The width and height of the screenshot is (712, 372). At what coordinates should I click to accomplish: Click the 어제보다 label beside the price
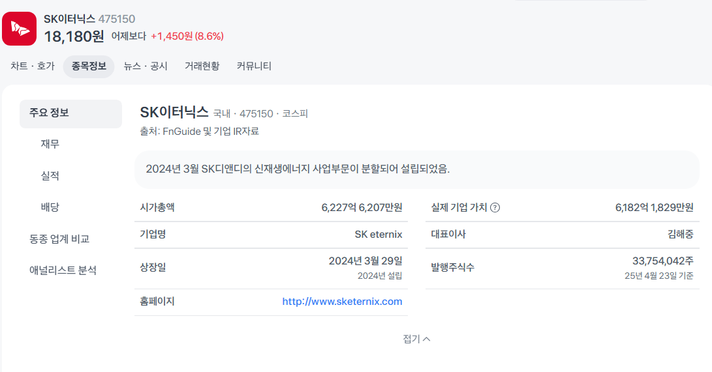(x=129, y=36)
